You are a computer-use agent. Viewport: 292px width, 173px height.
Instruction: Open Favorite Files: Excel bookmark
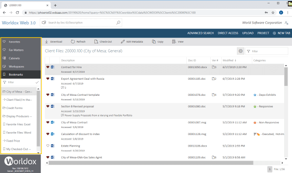coord(19,124)
